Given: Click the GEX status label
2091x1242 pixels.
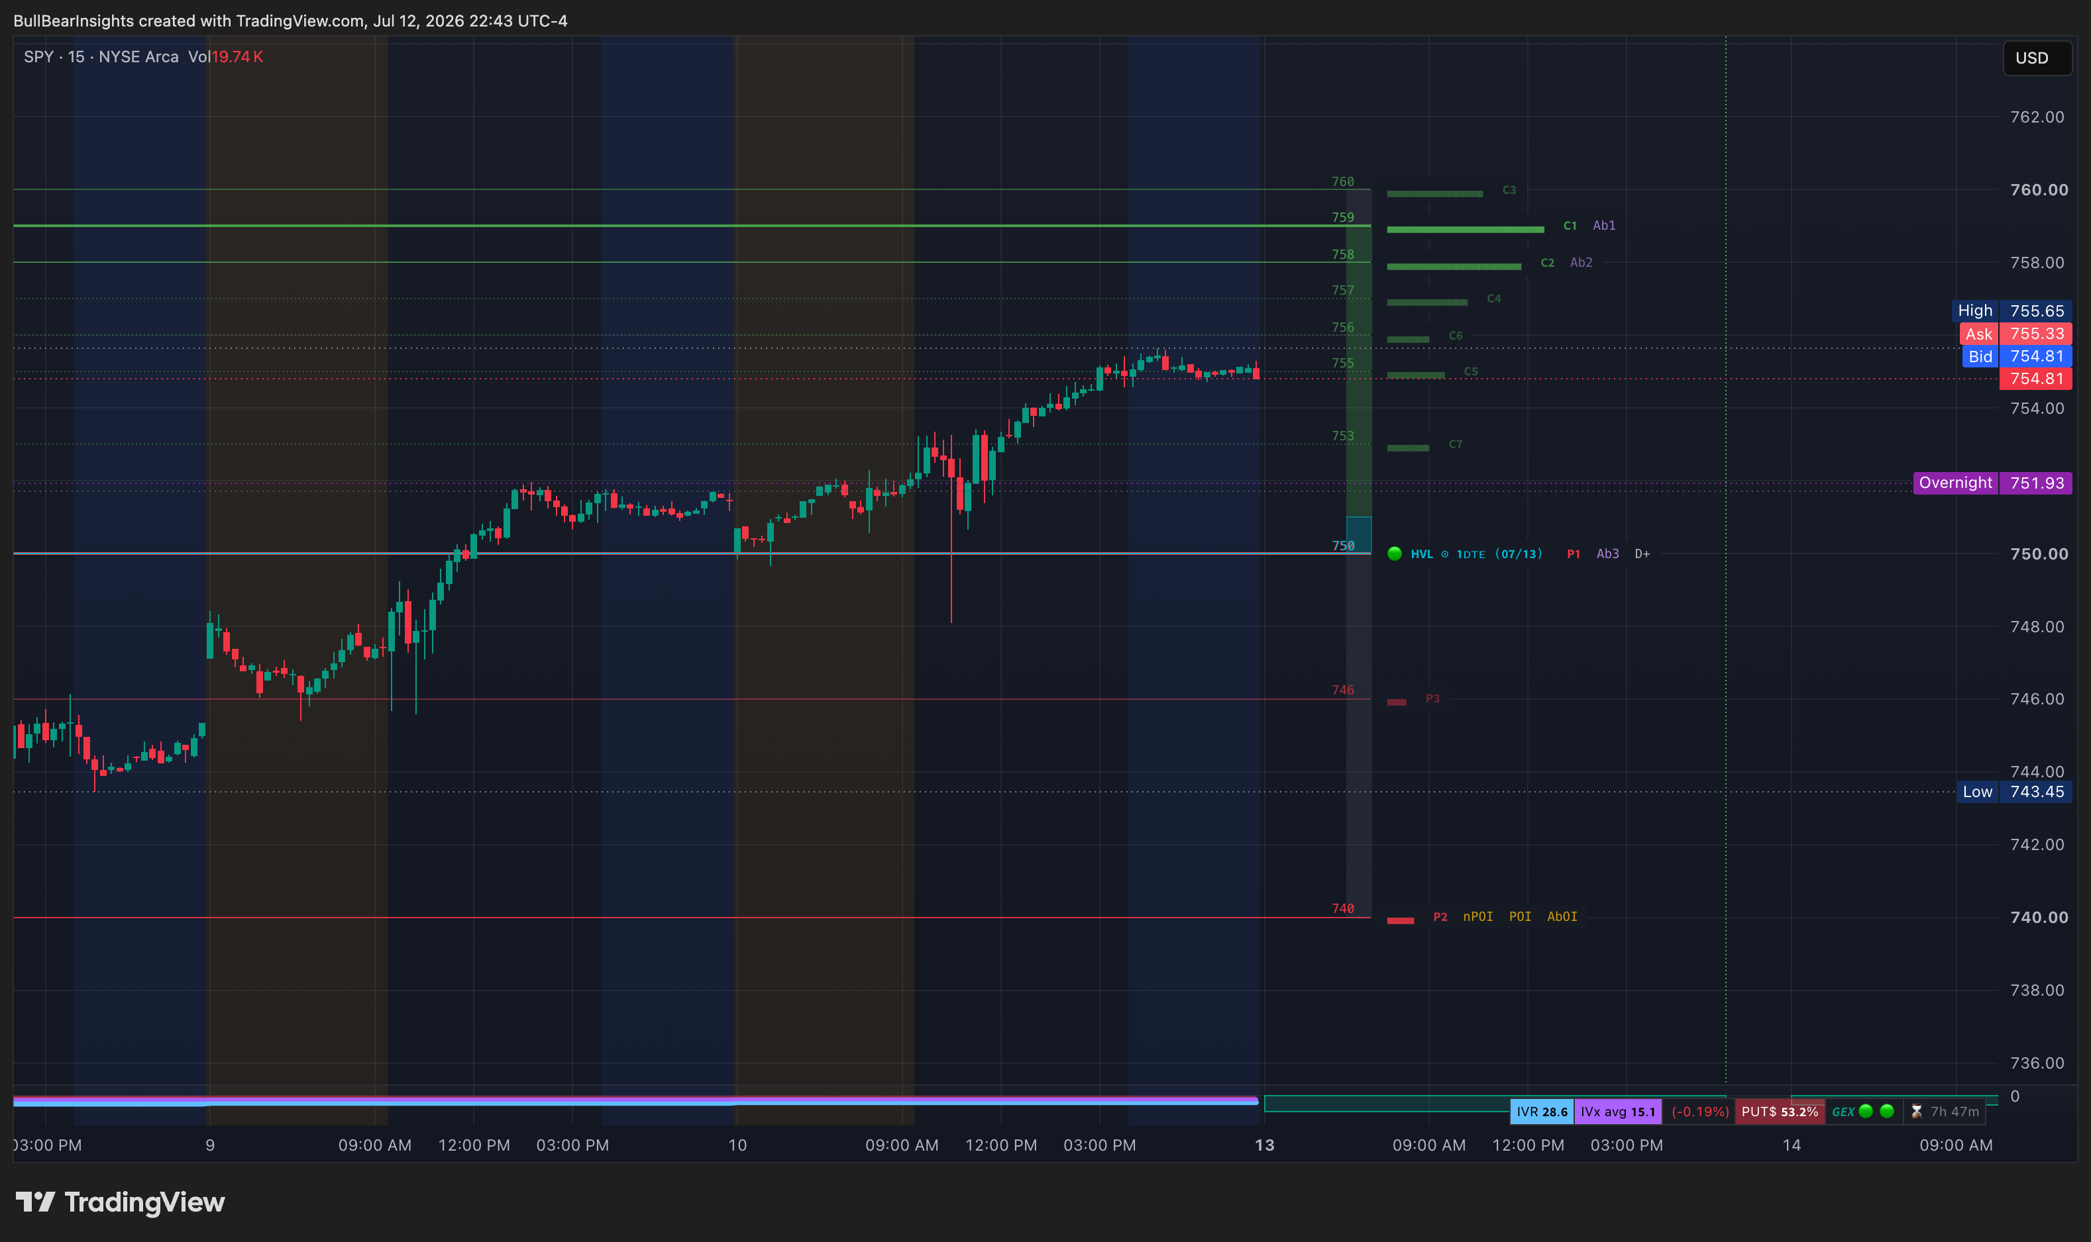Looking at the screenshot, I should pos(1843,1112).
